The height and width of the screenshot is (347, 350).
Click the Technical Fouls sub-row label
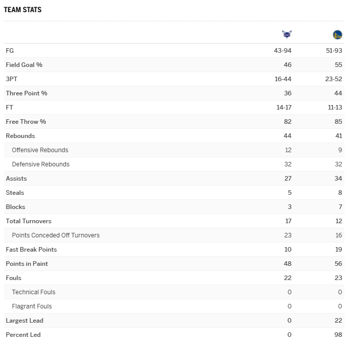pos(33,292)
